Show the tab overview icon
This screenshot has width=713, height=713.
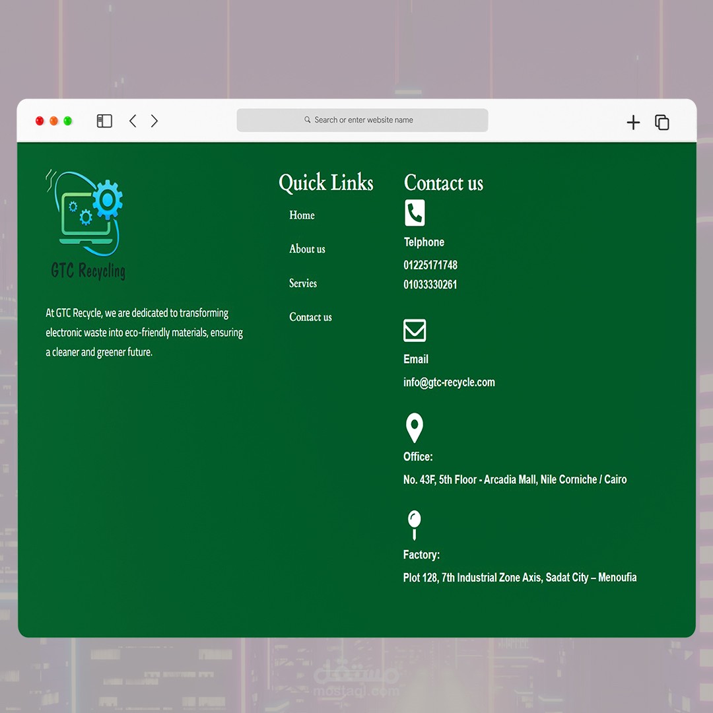tap(662, 122)
